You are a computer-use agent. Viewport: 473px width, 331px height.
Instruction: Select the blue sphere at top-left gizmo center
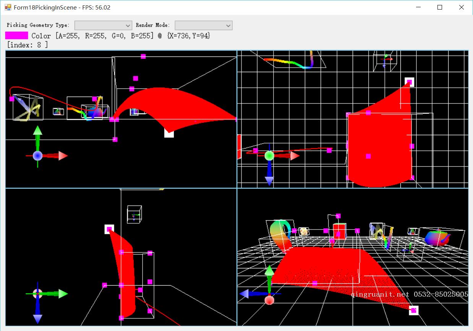(x=37, y=155)
